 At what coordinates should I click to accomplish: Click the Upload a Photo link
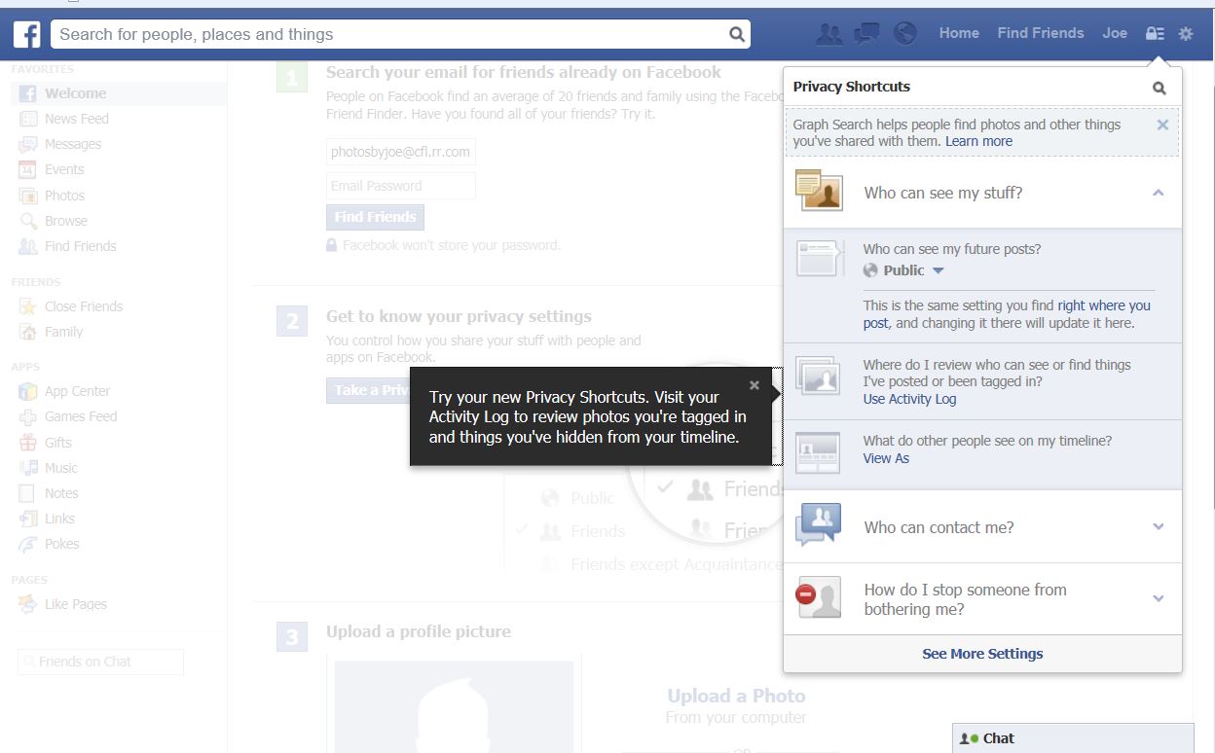(736, 696)
